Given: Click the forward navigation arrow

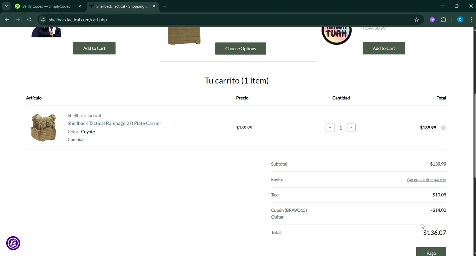Looking at the screenshot, I should pos(18,20).
